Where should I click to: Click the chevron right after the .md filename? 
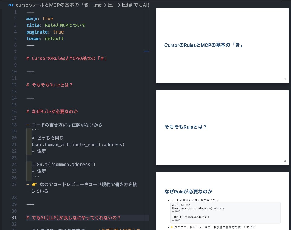click(x=105, y=5)
